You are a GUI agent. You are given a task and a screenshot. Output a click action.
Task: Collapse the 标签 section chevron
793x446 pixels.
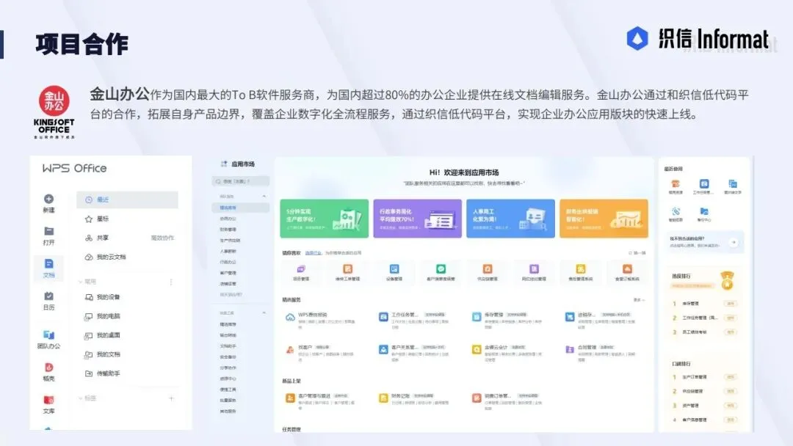(x=80, y=398)
